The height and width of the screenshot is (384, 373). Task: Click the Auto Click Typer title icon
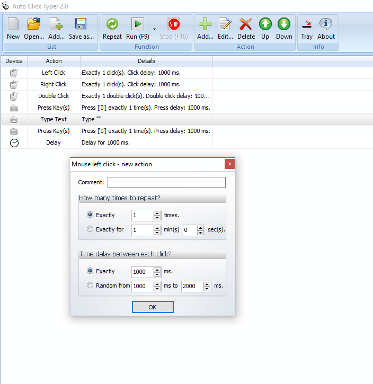(5, 6)
